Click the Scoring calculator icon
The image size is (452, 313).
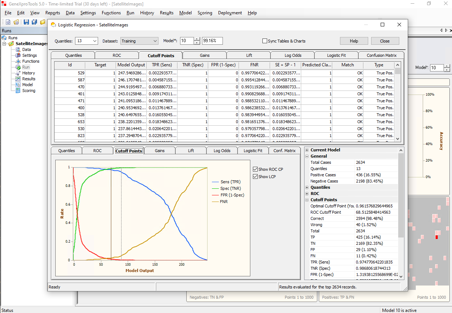[x=18, y=91]
